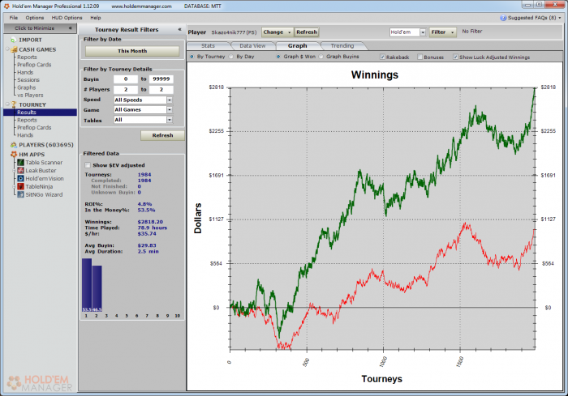Click the Players group icon
The image size is (568, 396).
14,145
